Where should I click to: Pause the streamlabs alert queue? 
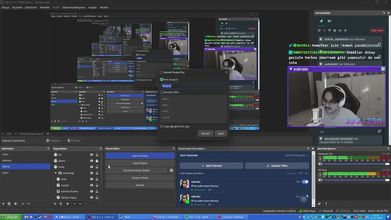[334, 31]
